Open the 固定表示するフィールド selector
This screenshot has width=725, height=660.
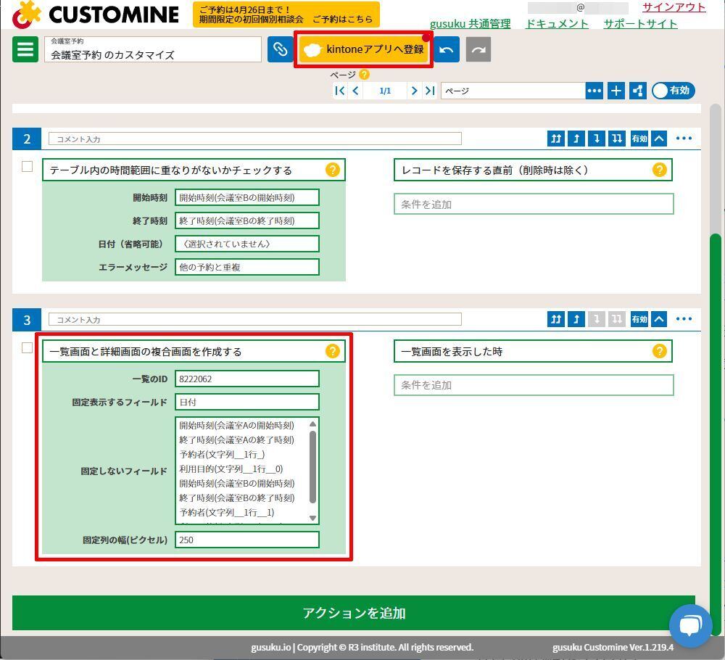[247, 402]
